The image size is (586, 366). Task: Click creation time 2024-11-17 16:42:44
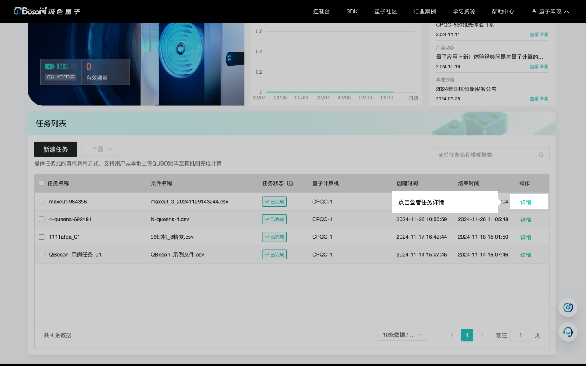pos(422,237)
